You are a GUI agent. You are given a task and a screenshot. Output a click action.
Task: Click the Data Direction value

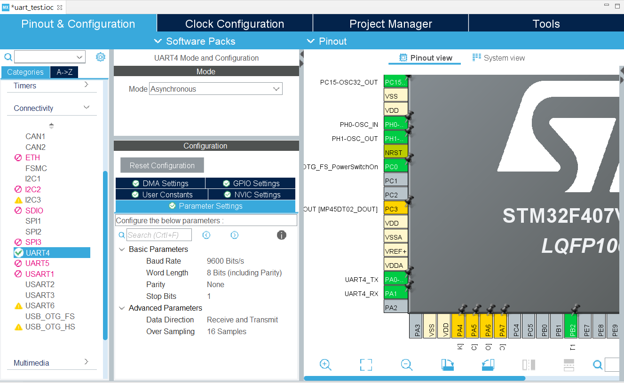[242, 320]
